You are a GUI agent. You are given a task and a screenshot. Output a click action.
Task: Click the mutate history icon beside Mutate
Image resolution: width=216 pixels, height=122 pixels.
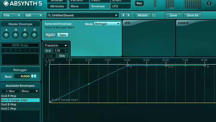(154, 15)
